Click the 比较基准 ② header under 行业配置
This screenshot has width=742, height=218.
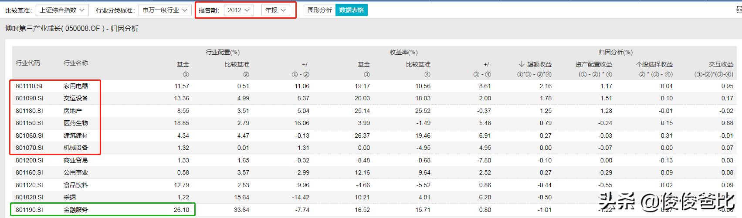[237, 69]
